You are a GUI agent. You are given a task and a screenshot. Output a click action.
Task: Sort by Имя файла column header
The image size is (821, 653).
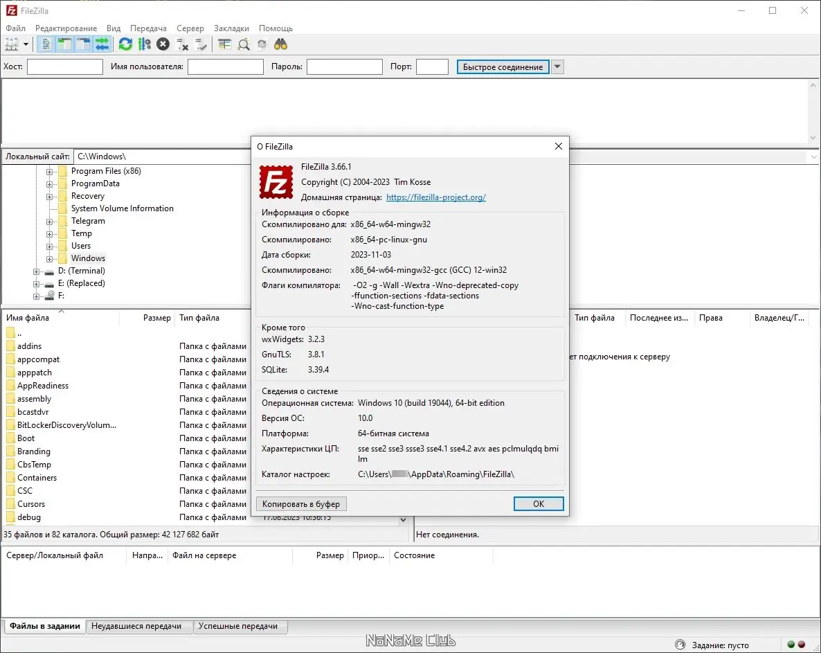tap(61, 318)
